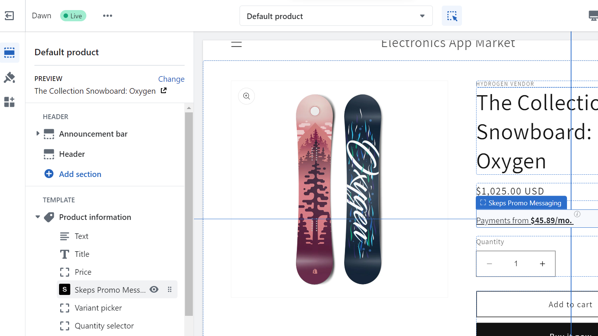Click the Skeps Promo Messaging label tag

(x=521, y=203)
